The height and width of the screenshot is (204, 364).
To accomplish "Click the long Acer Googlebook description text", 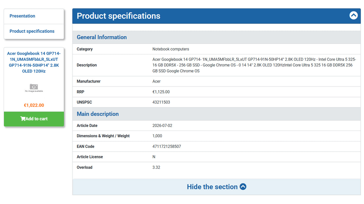I will (x=254, y=65).
